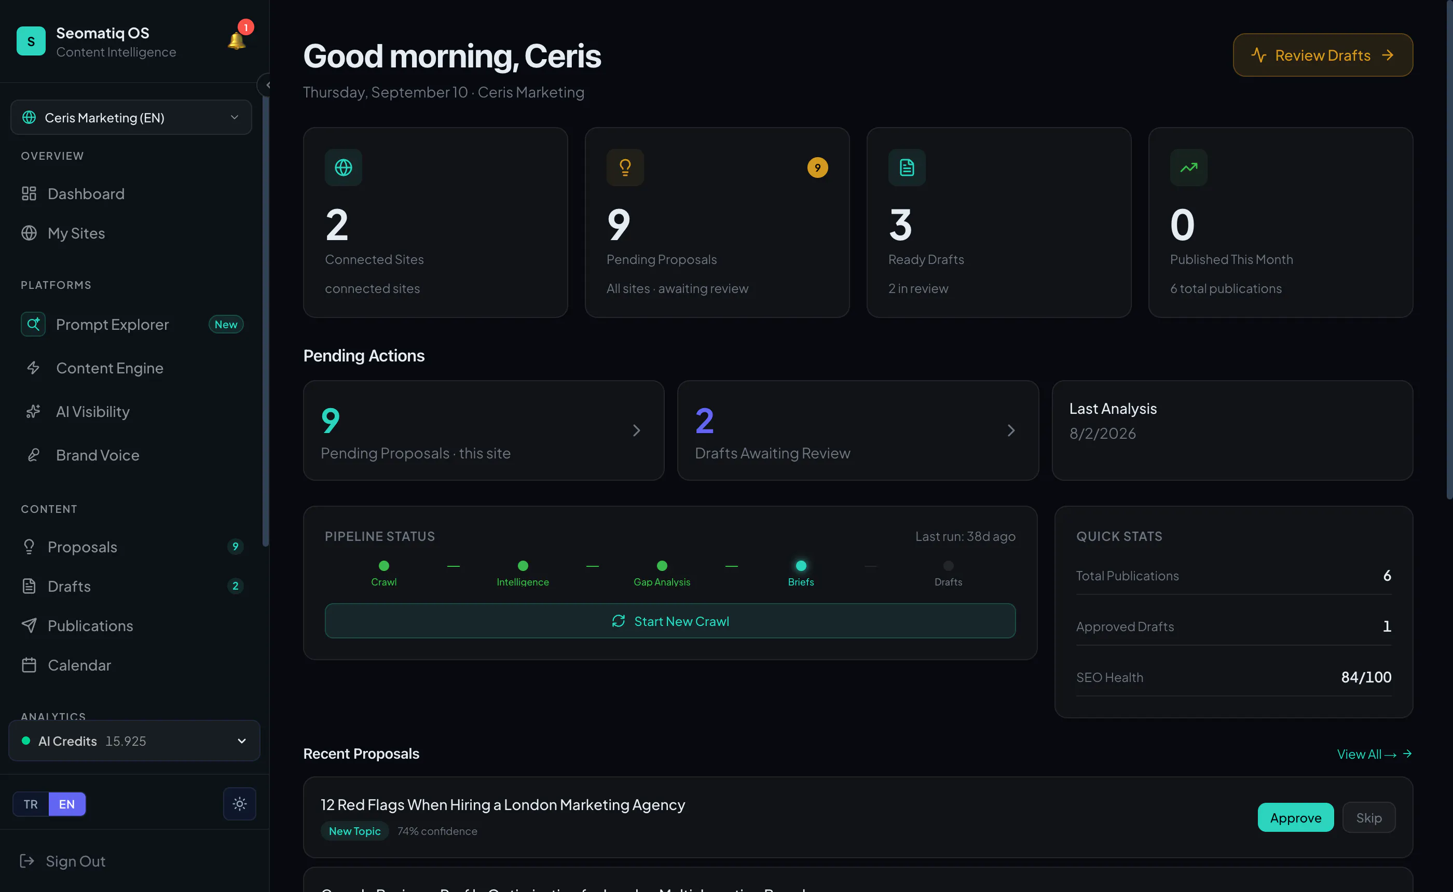Open Calendar in the Content section
The height and width of the screenshot is (892, 1453).
click(131, 665)
